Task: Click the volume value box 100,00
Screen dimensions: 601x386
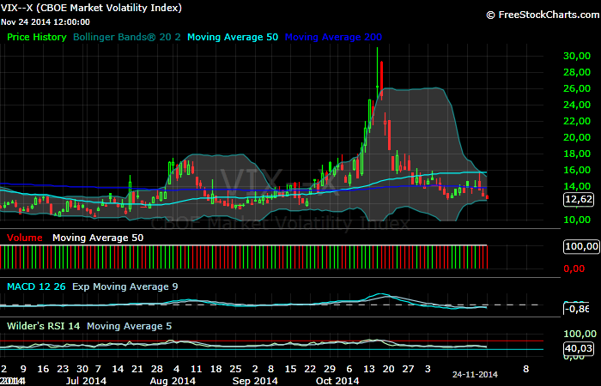Action: [x=581, y=246]
